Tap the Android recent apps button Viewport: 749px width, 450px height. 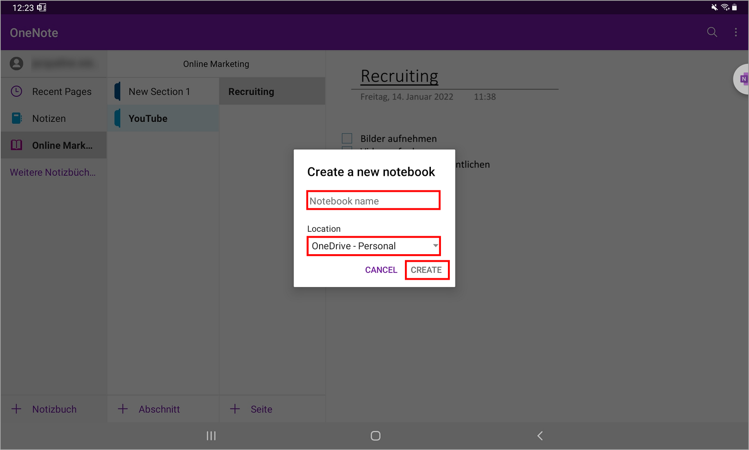coord(211,436)
